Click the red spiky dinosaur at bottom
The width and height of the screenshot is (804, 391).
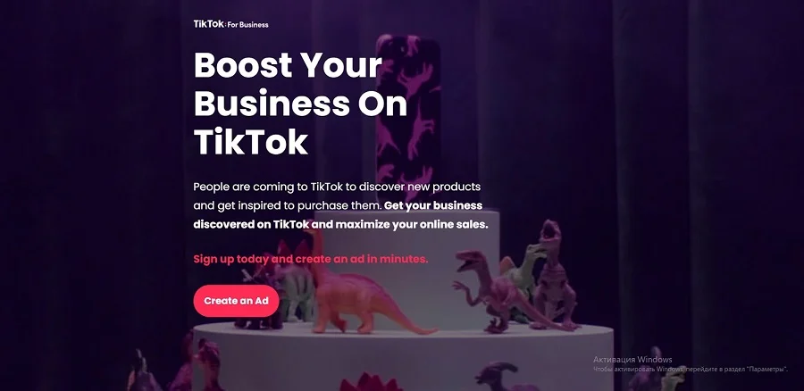tap(371, 382)
